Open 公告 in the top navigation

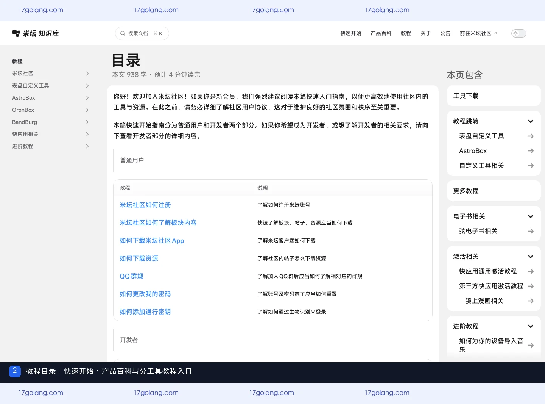coord(445,33)
